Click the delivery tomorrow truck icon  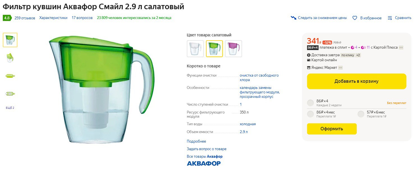tap(309, 55)
